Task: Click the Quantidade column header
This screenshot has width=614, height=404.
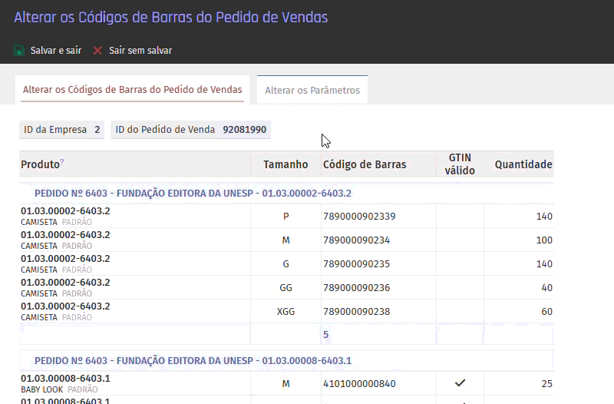Action: click(x=523, y=164)
